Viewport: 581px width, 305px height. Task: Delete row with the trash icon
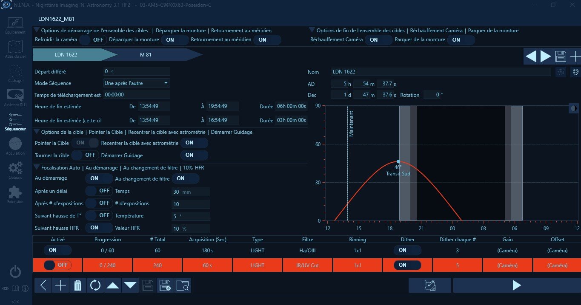(78, 285)
